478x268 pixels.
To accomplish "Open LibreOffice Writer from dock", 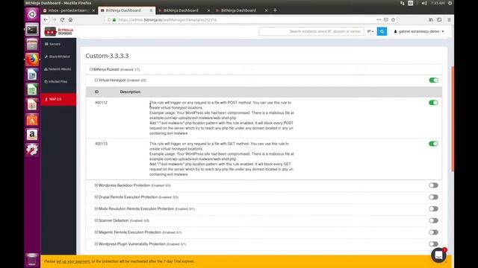I will [x=32, y=74].
